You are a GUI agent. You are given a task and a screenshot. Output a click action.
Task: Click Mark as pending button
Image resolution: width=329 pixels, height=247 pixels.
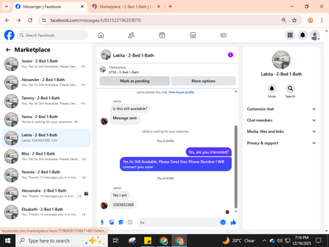[135, 81]
